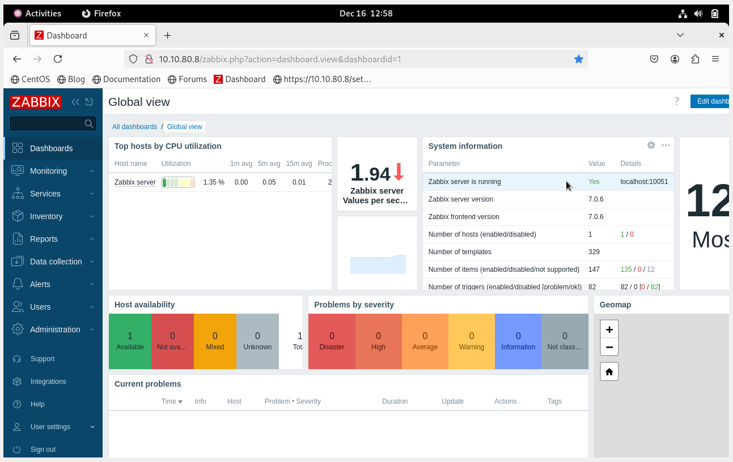
Task: Open Sign out menu entry
Action: point(53,450)
